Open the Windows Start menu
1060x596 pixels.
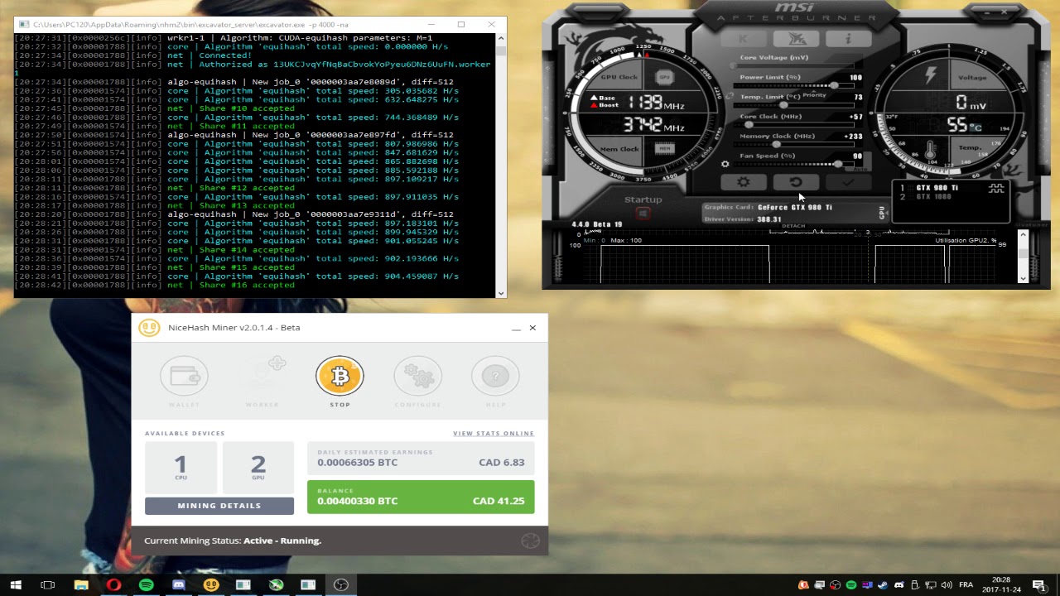point(15,585)
